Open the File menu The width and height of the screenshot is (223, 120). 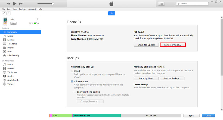click(4, 9)
